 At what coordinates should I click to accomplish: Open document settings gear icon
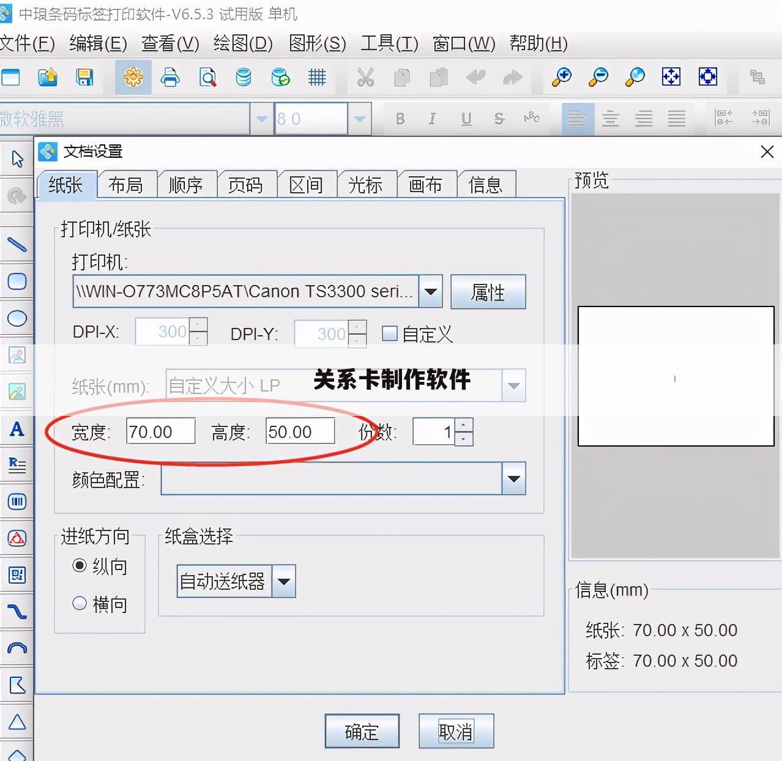pyautogui.click(x=133, y=78)
